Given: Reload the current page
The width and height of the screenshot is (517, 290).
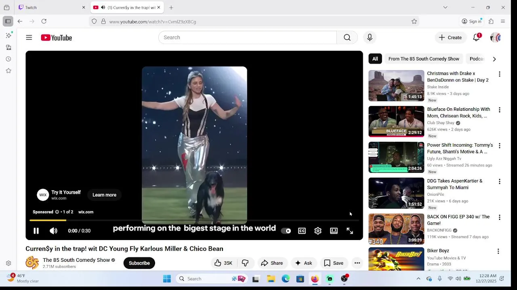Looking at the screenshot, I should (x=44, y=21).
